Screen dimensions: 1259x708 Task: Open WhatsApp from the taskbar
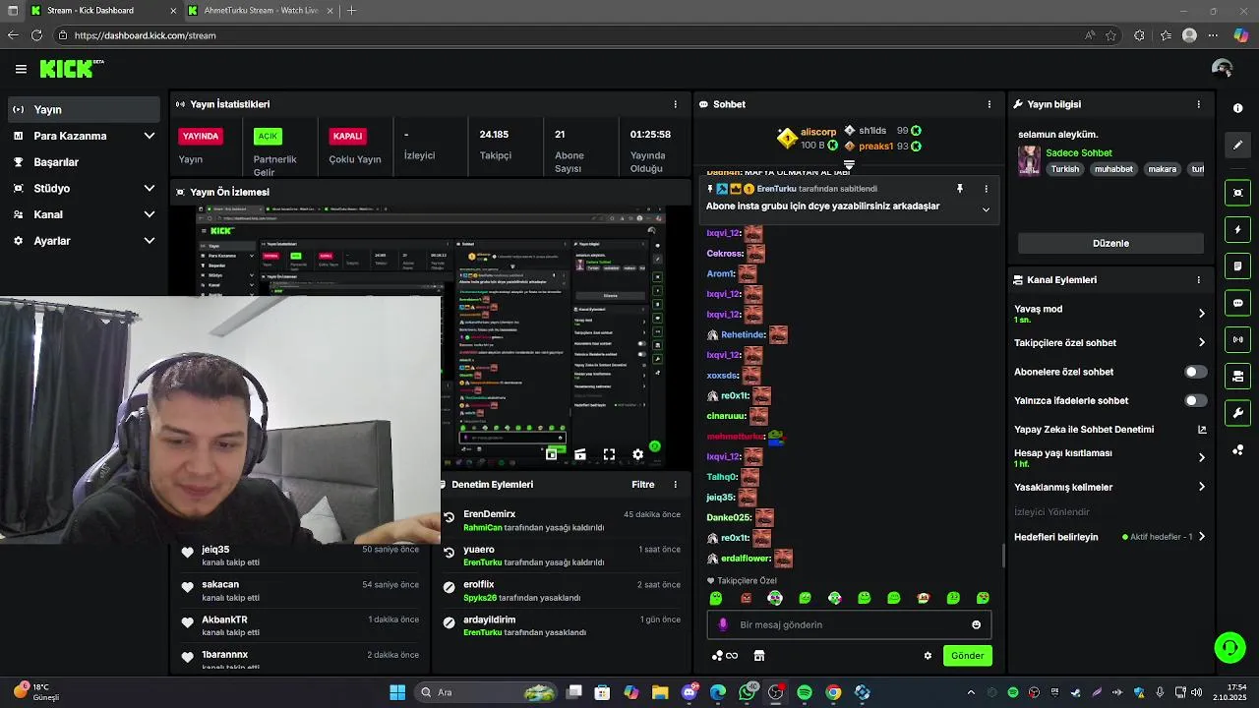(x=748, y=692)
